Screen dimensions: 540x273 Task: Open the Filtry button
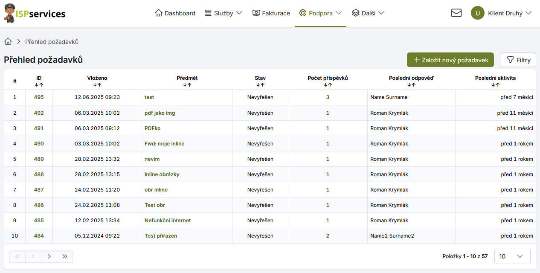pyautogui.click(x=518, y=60)
